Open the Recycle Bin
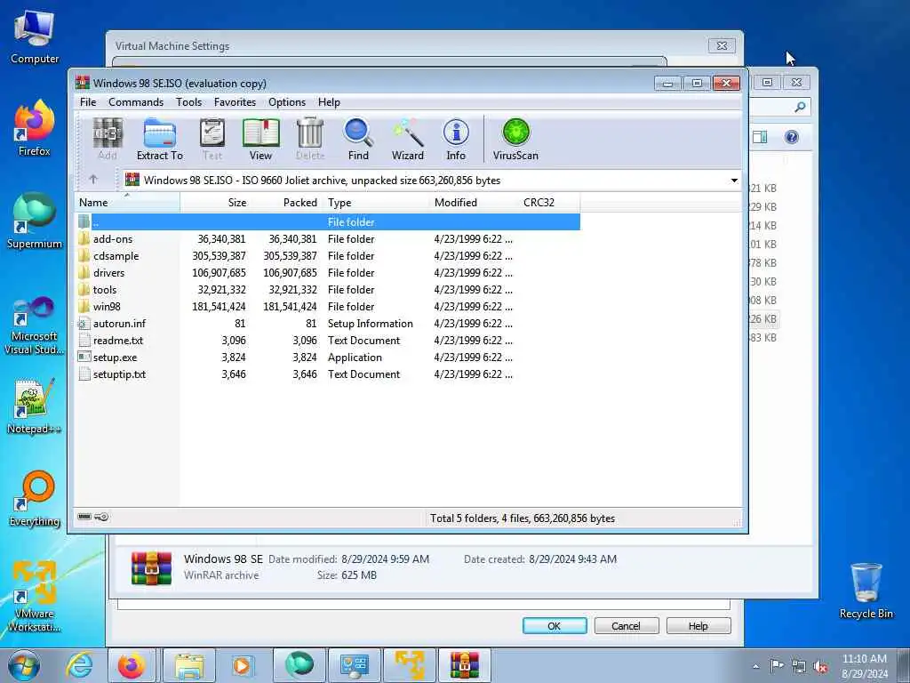The image size is (910, 683). coord(866,591)
